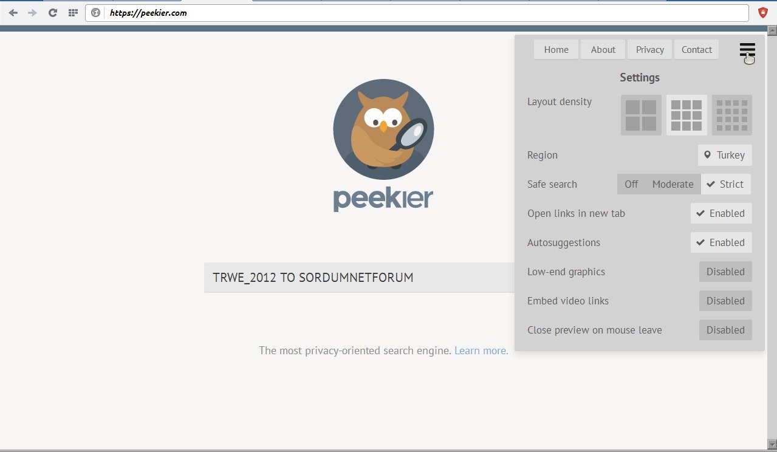Click the Settings heading
This screenshot has width=777, height=452.
click(x=640, y=77)
